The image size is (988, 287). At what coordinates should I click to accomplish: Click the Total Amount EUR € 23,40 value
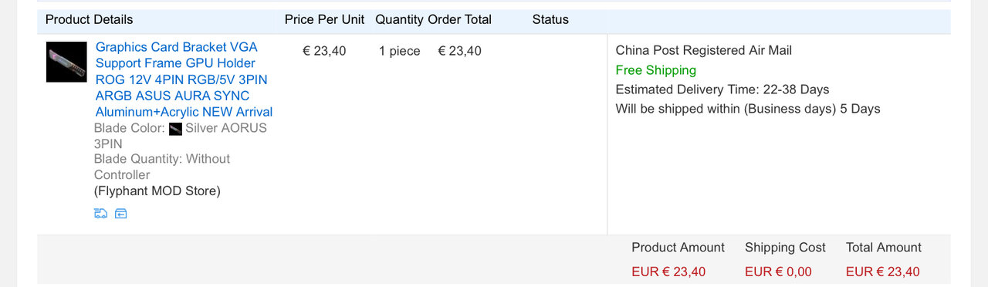[883, 272]
